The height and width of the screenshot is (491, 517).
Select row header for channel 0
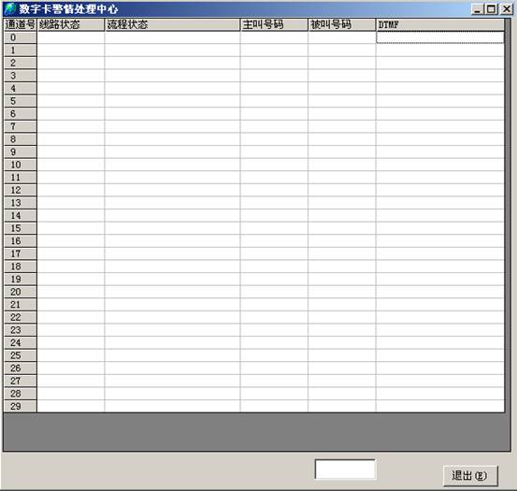tap(21, 37)
